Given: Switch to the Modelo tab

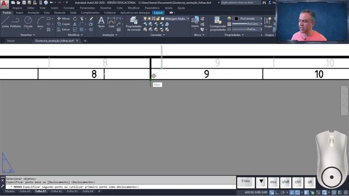Looking at the screenshot, I should 10,191.
